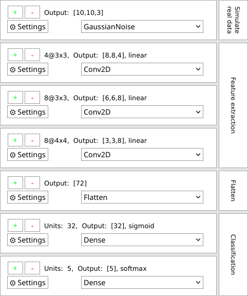Open dropdown of the sigmoid Dense layer
Viewport: 248px width, 296px height.
pos(142,240)
